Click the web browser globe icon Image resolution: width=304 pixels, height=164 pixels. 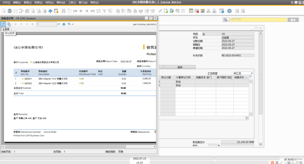222,11
